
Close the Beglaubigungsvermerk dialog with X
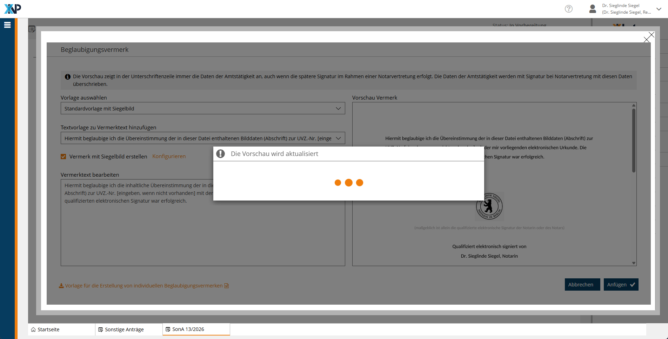(x=649, y=37)
